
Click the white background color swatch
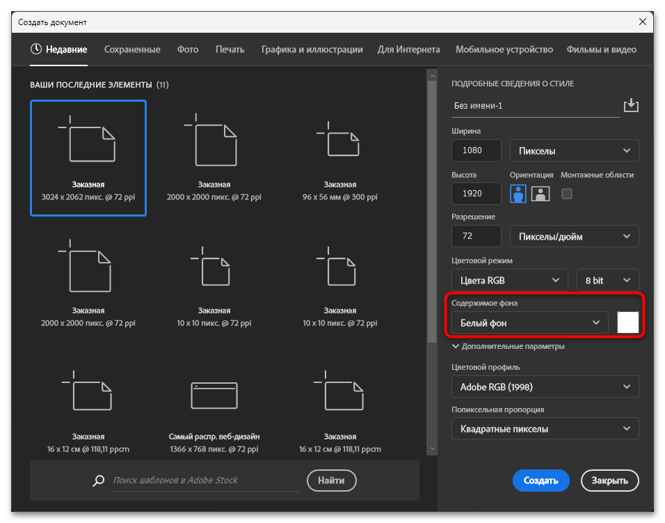[x=627, y=322]
